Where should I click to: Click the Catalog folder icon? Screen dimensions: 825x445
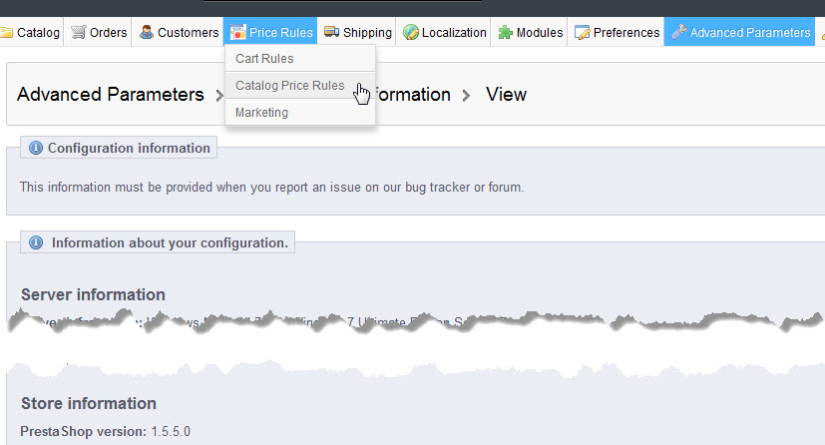(x=6, y=33)
